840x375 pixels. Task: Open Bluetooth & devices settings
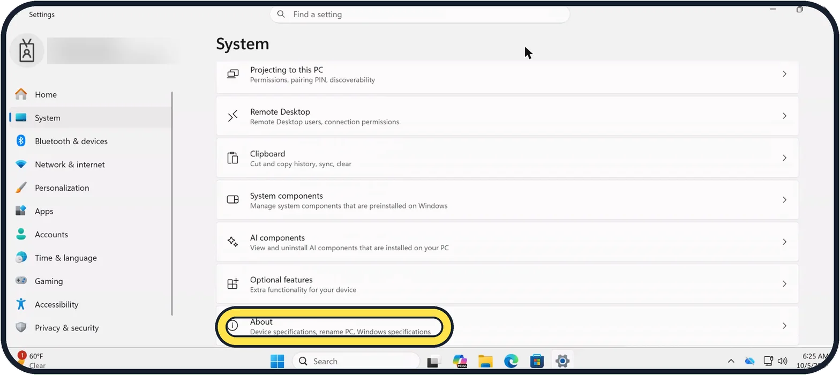click(90, 141)
